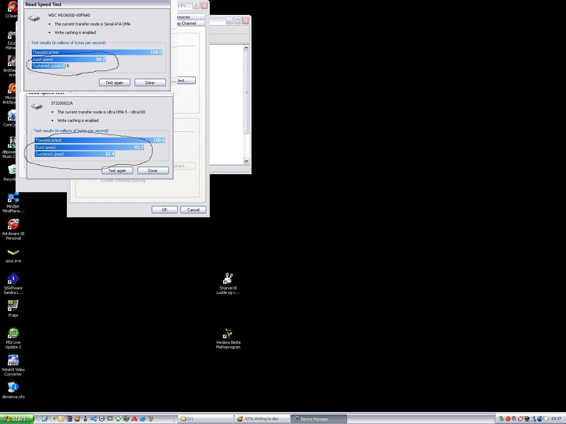Launch media player icon in Quick Launch

click(102, 419)
